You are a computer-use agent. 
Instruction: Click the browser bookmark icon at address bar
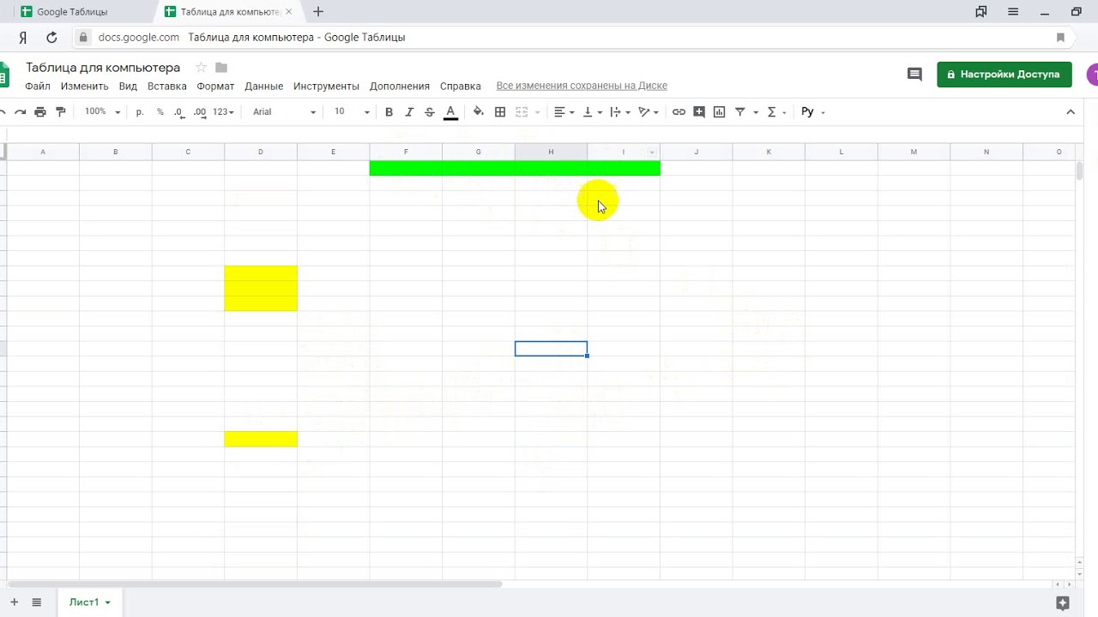(1060, 38)
